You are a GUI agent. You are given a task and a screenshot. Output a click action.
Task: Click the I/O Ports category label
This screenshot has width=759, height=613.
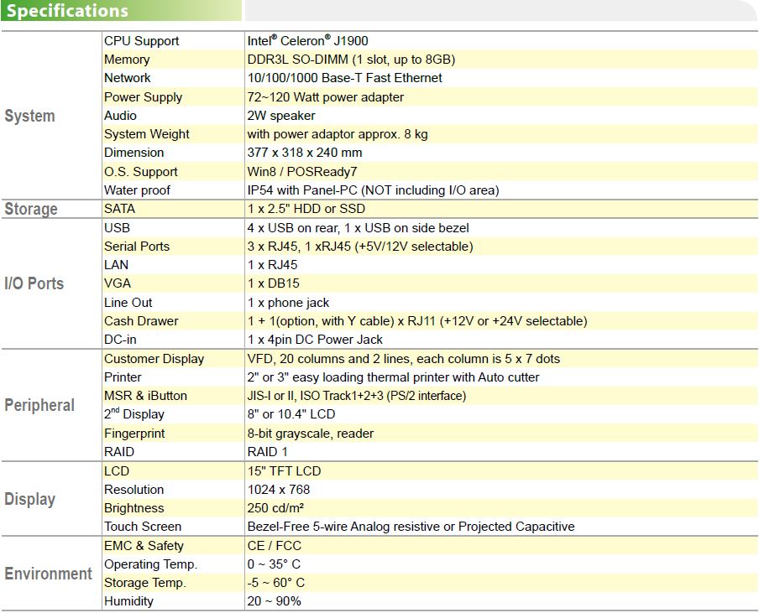pos(34,283)
